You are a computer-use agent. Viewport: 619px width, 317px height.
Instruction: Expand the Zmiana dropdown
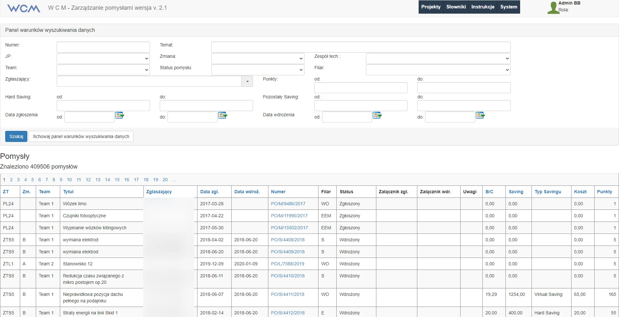(258, 58)
